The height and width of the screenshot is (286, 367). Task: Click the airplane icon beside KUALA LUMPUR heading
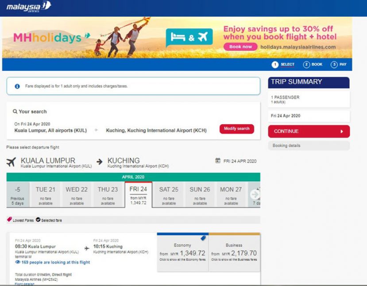(11, 162)
